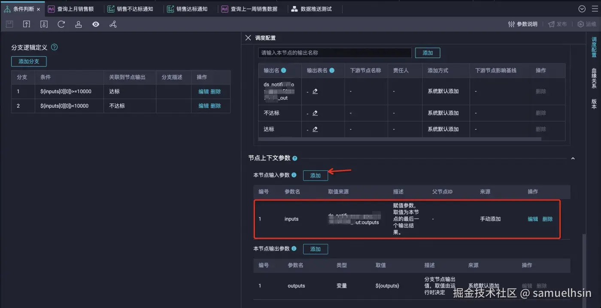Click 添加 beside 本节点输入参数
Image resolution: width=601 pixels, height=308 pixels.
(316, 175)
